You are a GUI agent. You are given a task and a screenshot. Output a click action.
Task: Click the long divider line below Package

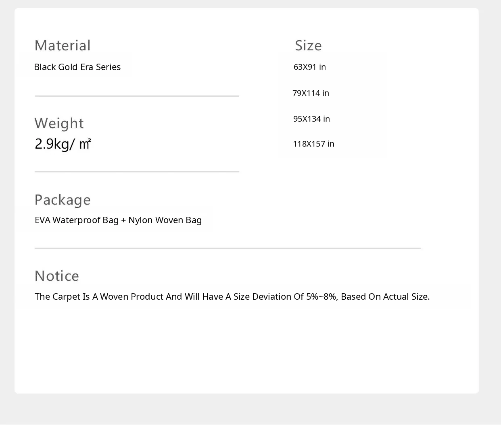click(x=228, y=248)
